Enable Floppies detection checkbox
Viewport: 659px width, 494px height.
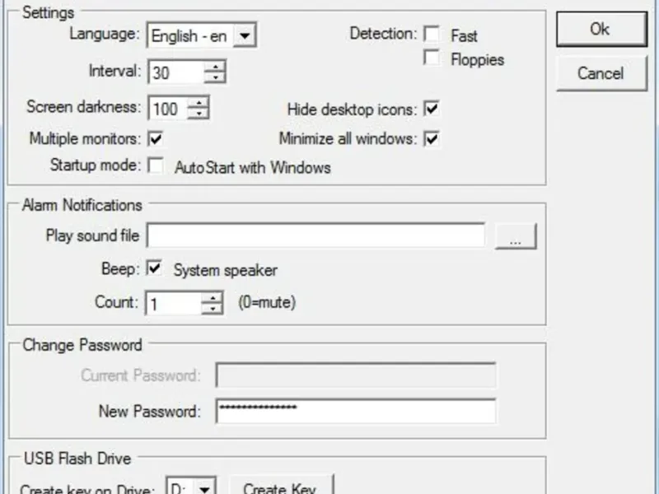(432, 58)
